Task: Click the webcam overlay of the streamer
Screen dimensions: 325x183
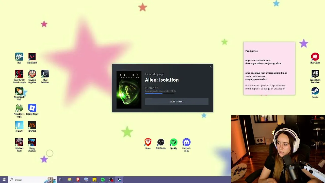Action: point(278,149)
